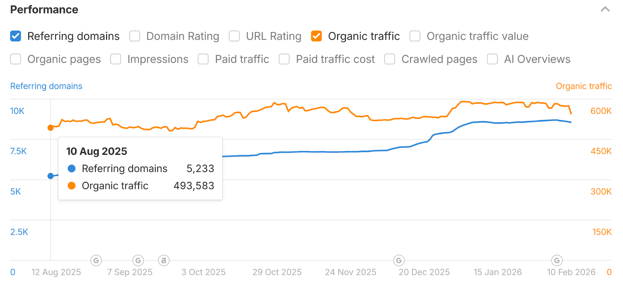Select the highlighted orange data point on the chart
This screenshot has height=286, width=623.
point(50,127)
